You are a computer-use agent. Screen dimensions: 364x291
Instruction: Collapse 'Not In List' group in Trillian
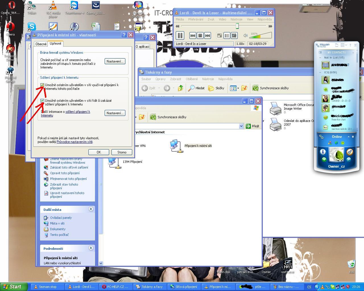tap(320, 58)
